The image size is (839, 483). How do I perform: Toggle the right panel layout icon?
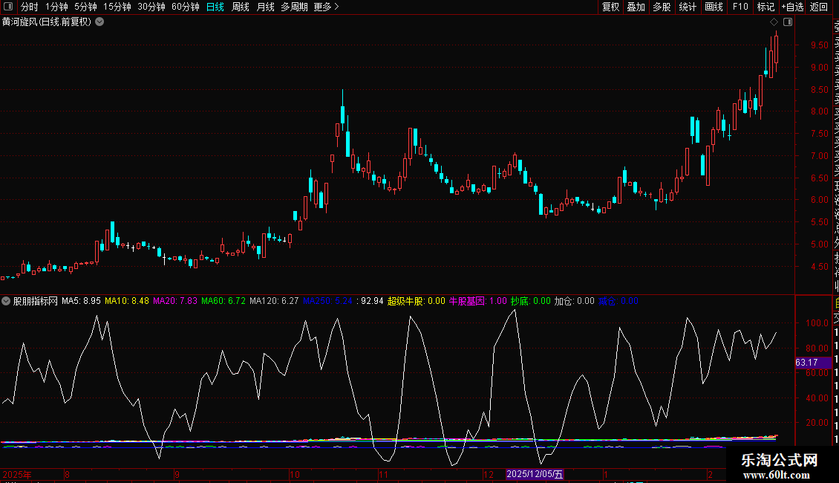point(788,22)
